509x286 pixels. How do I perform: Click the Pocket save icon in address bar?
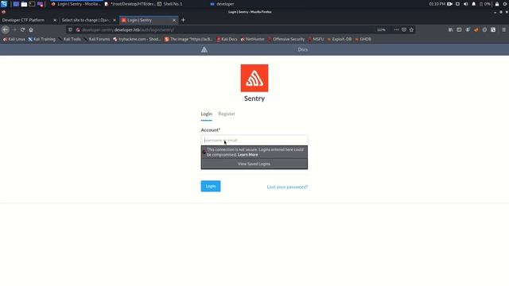point(404,30)
